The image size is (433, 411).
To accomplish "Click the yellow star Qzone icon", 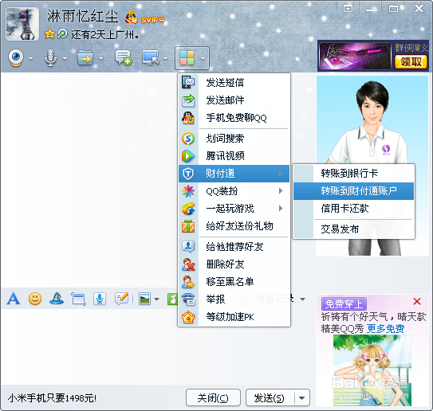I will point(49,34).
